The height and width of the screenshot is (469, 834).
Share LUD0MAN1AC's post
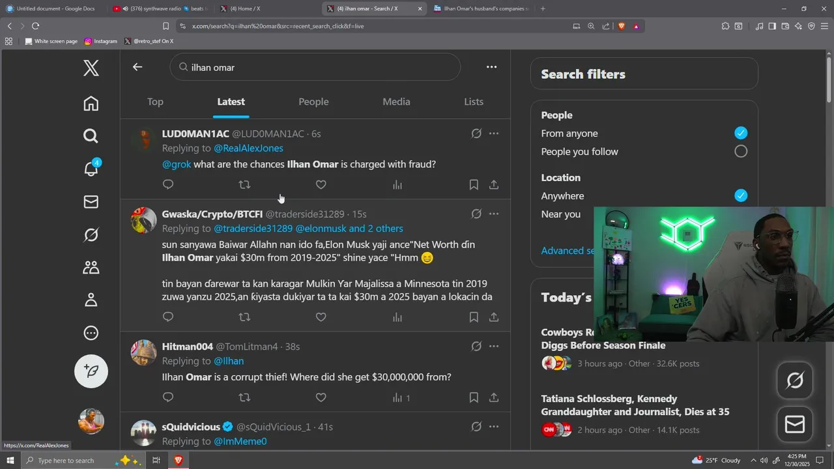pos(494,185)
